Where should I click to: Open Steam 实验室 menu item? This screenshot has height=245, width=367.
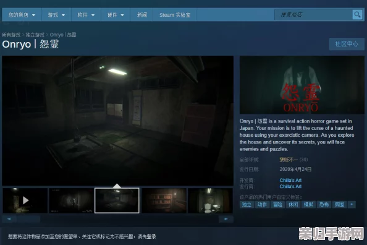(175, 15)
